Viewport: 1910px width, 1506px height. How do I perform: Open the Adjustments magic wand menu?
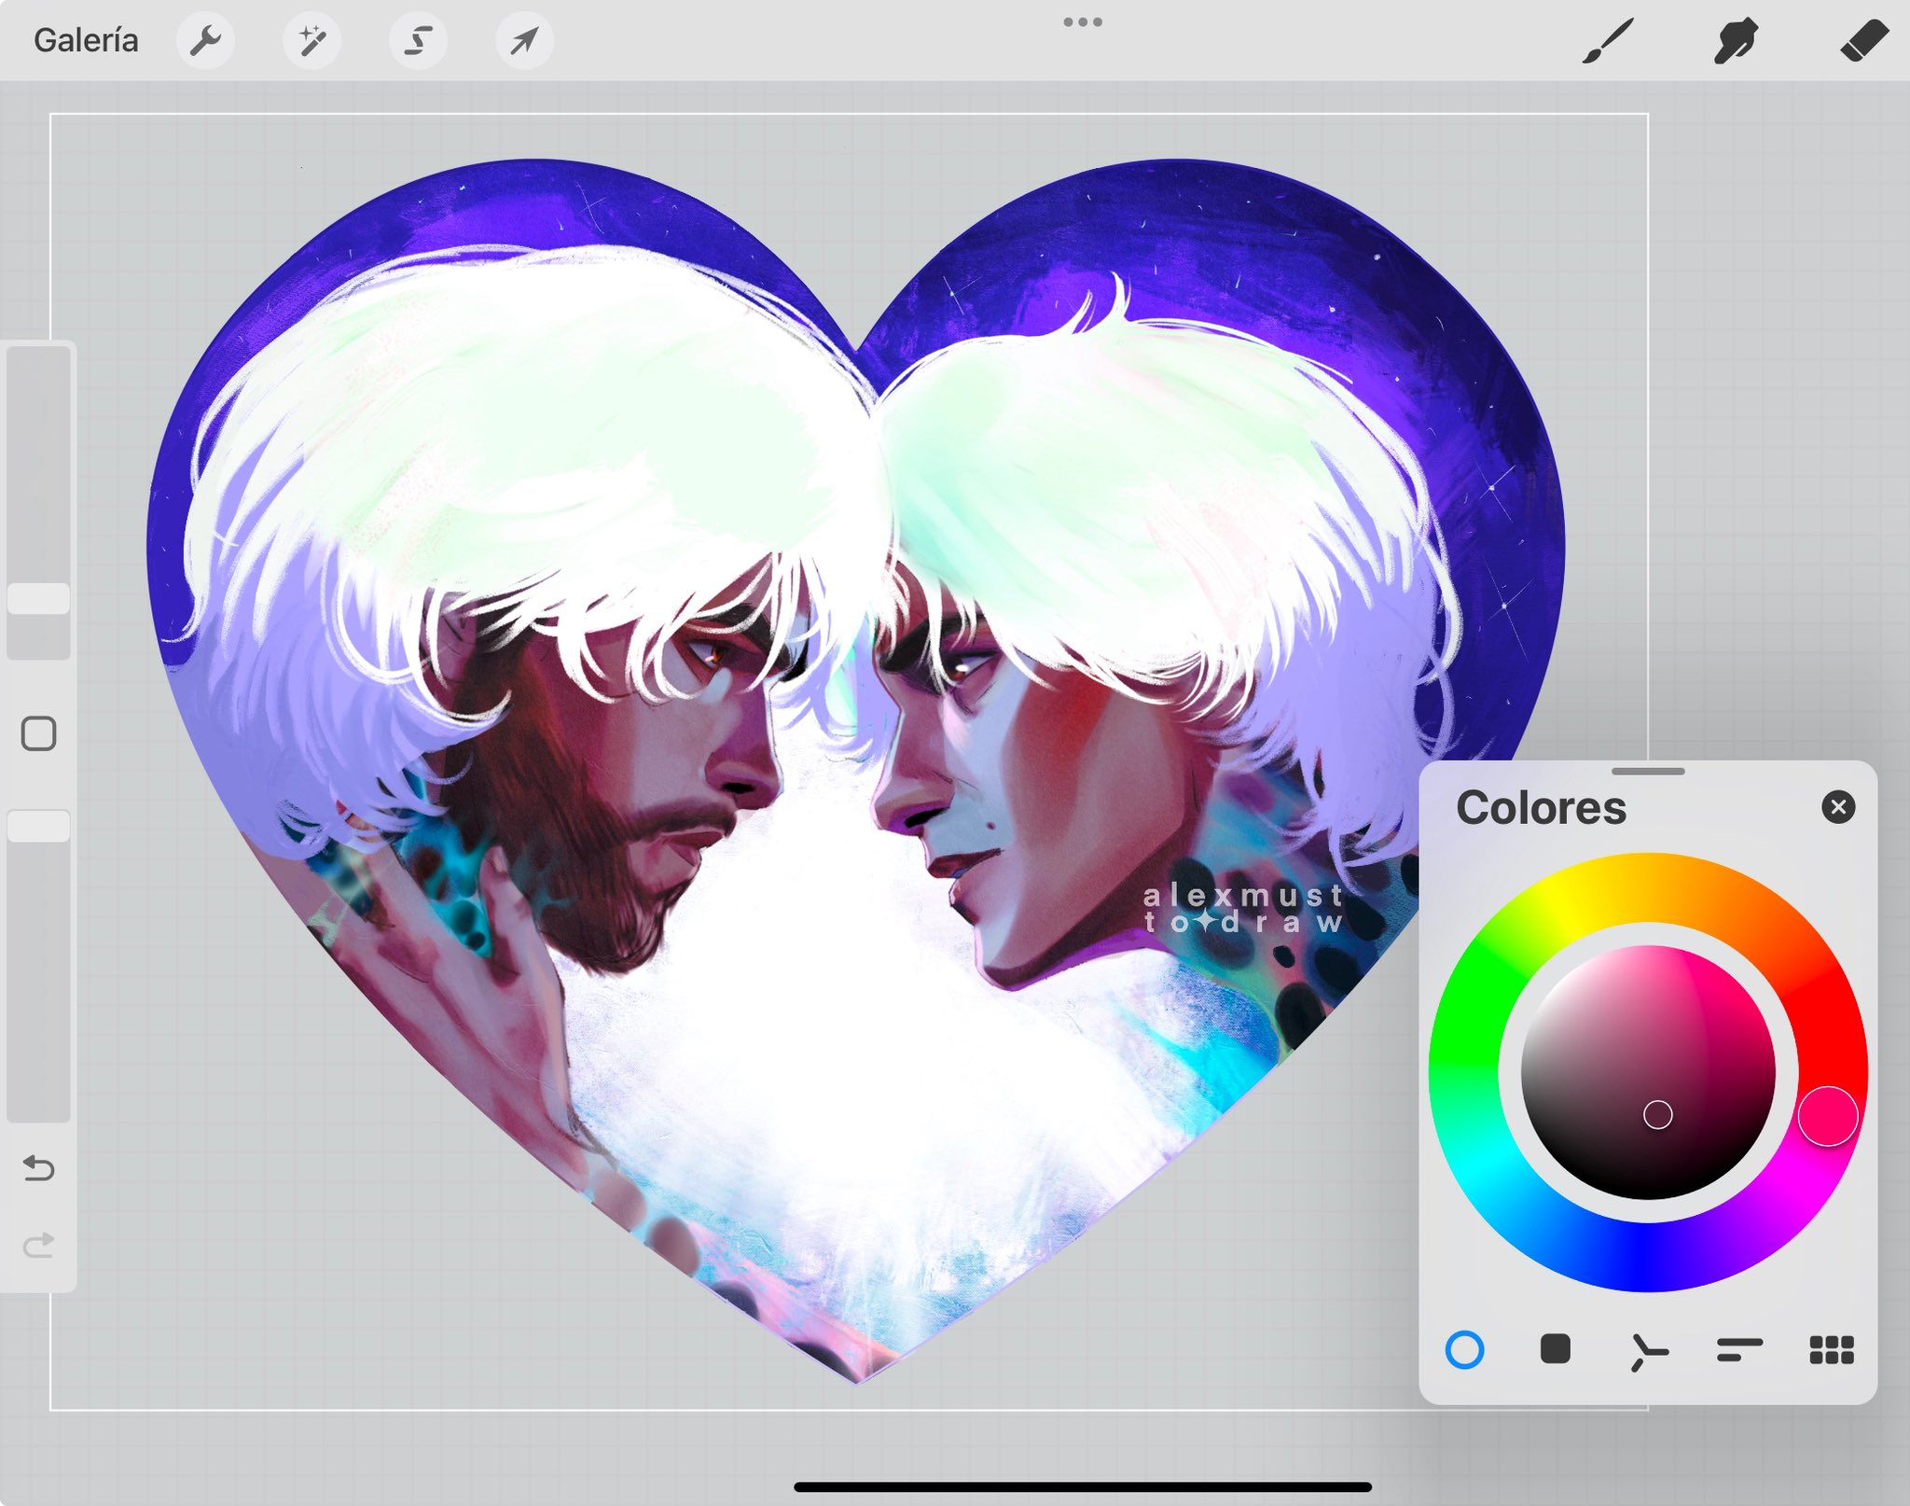click(311, 41)
